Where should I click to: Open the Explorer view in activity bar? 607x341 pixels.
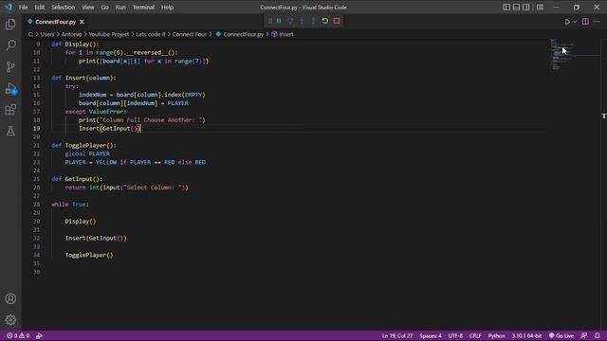10,25
